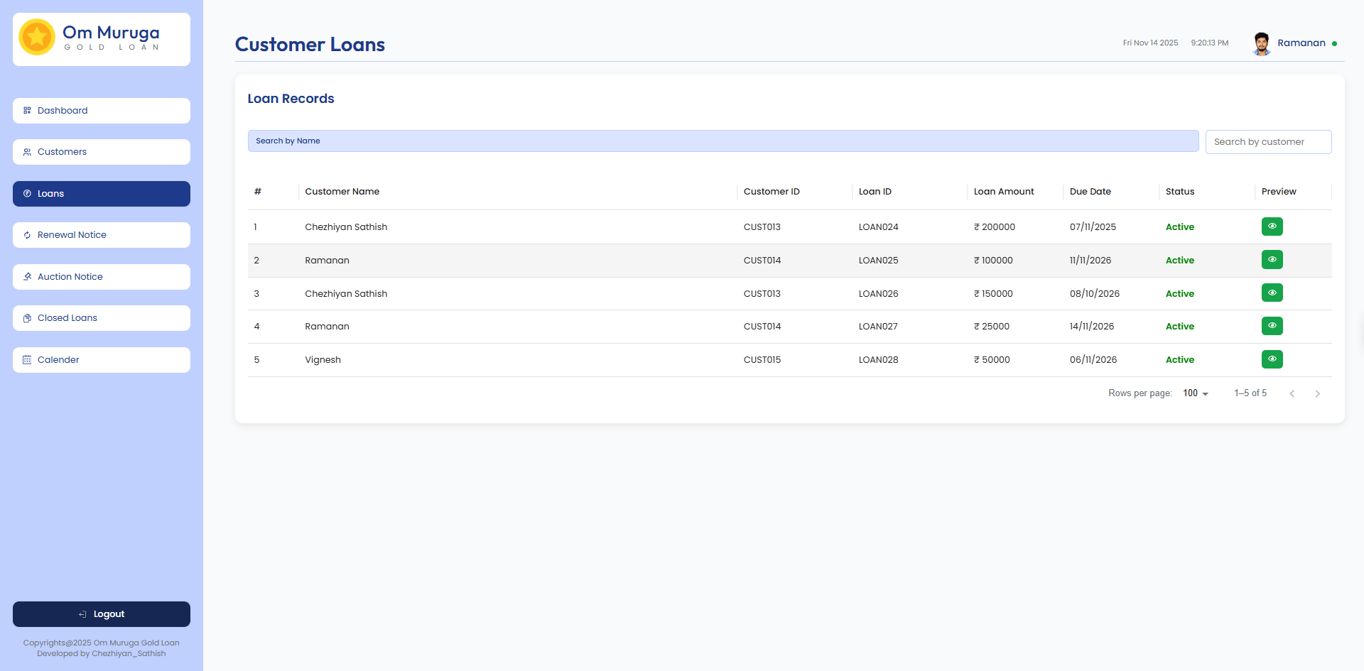This screenshot has width=1364, height=671.
Task: Click the Om Muruga gold coin logo
Action: click(x=37, y=38)
